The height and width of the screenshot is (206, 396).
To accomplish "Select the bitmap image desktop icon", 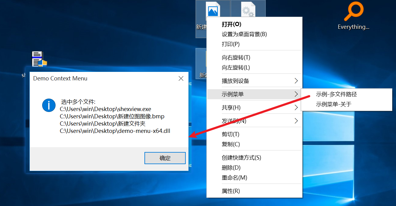I will tap(213, 9).
